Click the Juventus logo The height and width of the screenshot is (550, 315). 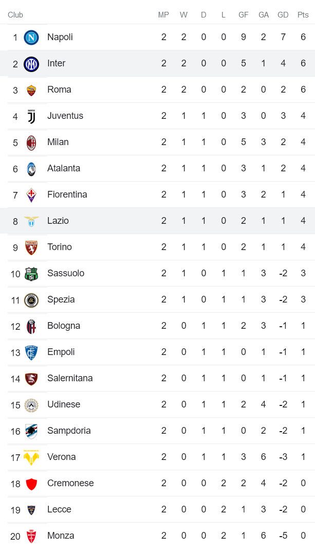32,116
